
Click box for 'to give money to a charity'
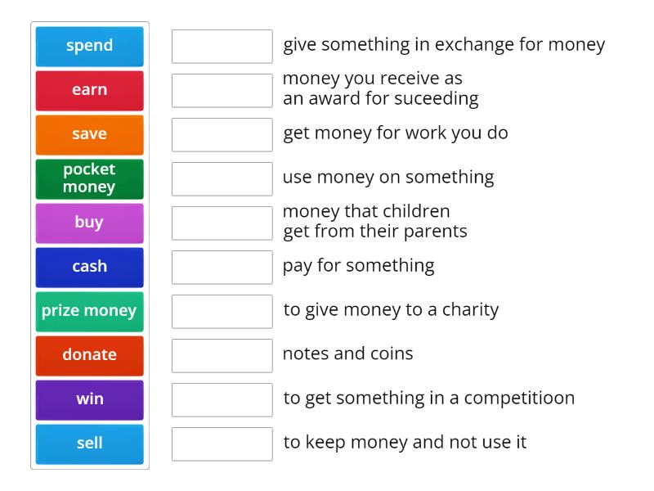[x=222, y=312]
